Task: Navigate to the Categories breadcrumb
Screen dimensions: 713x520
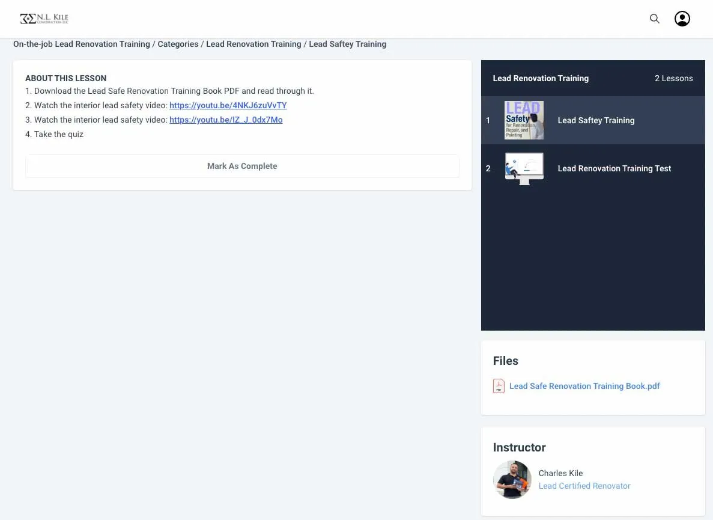Action: [178, 44]
